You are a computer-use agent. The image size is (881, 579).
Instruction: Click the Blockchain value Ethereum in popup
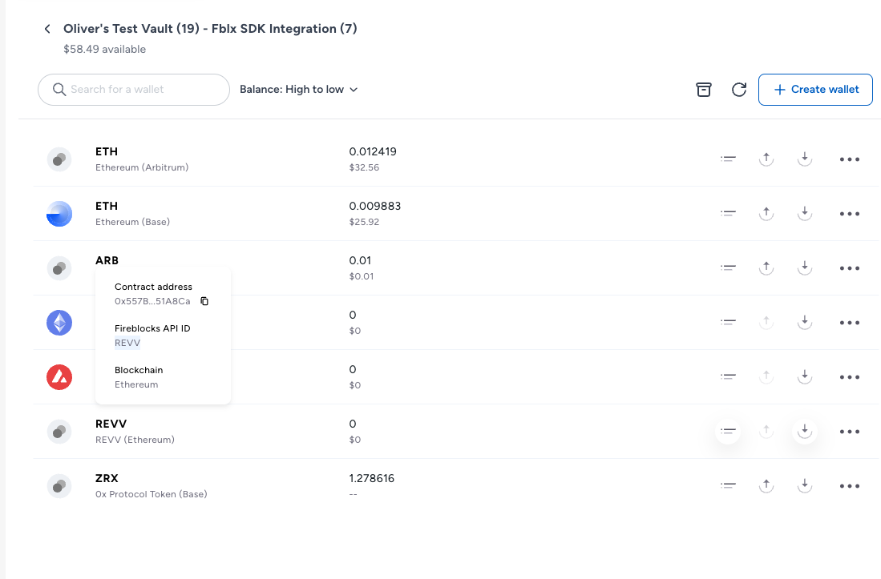[x=136, y=385]
